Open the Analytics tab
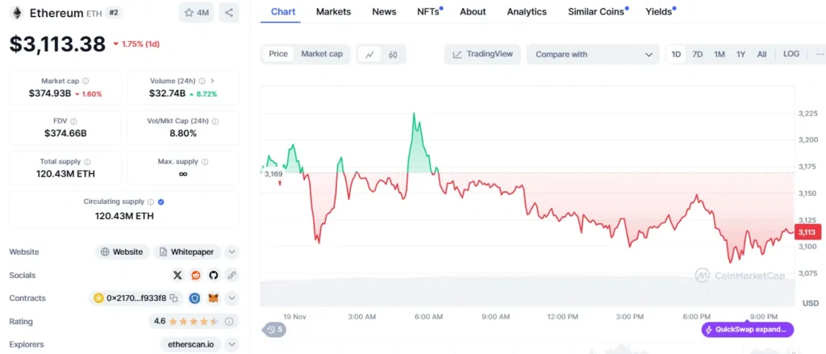The height and width of the screenshot is (354, 826). point(526,11)
